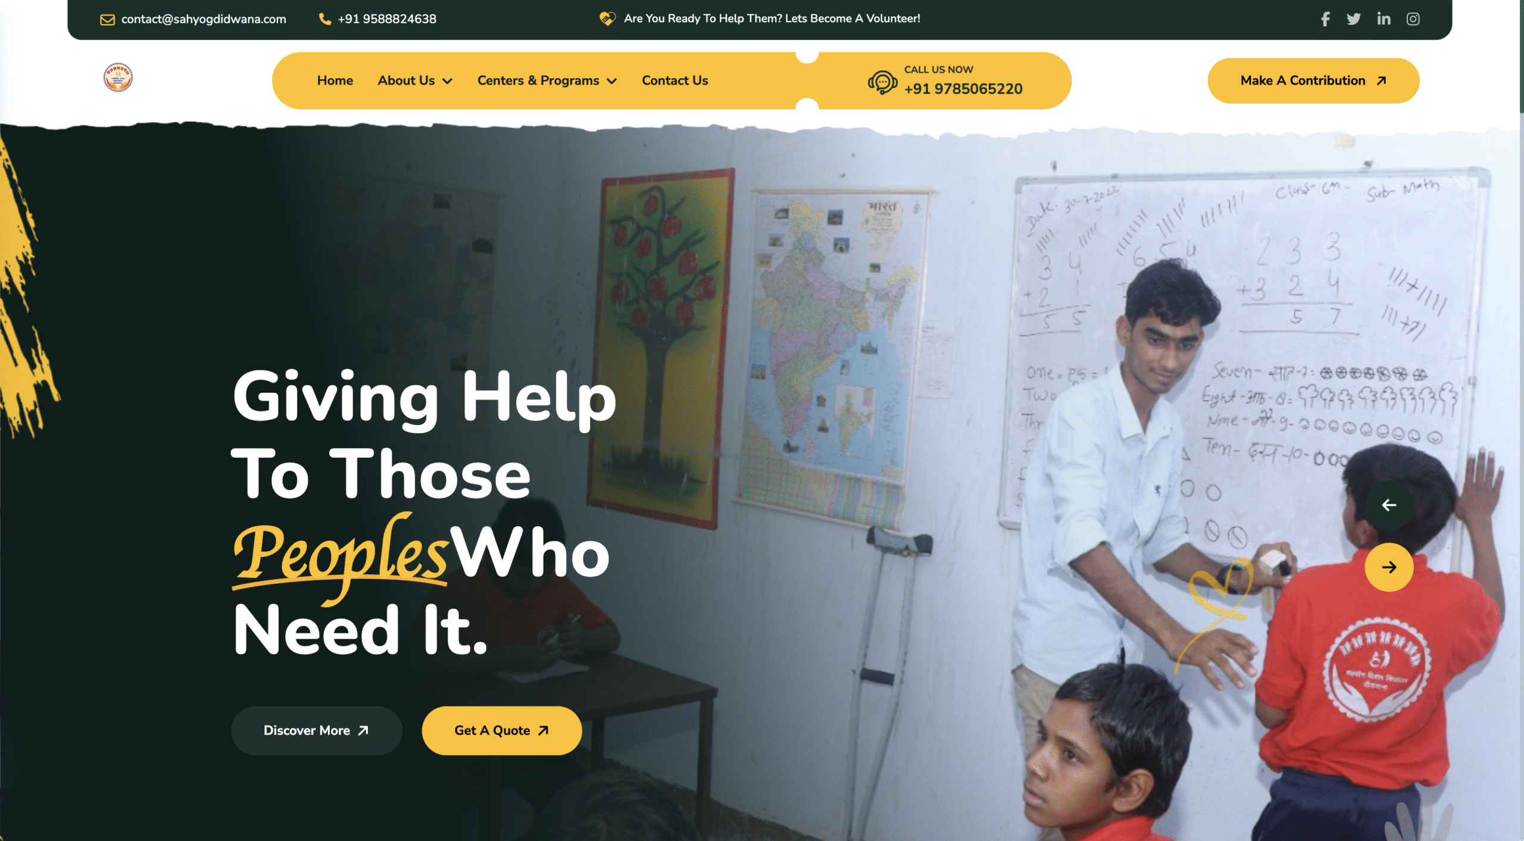Open the Facebook social icon
Screen dimensions: 1524x841
point(1325,19)
